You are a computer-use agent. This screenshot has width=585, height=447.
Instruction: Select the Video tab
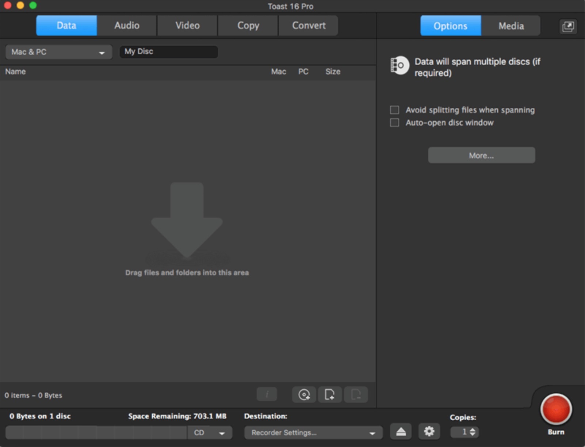187,26
